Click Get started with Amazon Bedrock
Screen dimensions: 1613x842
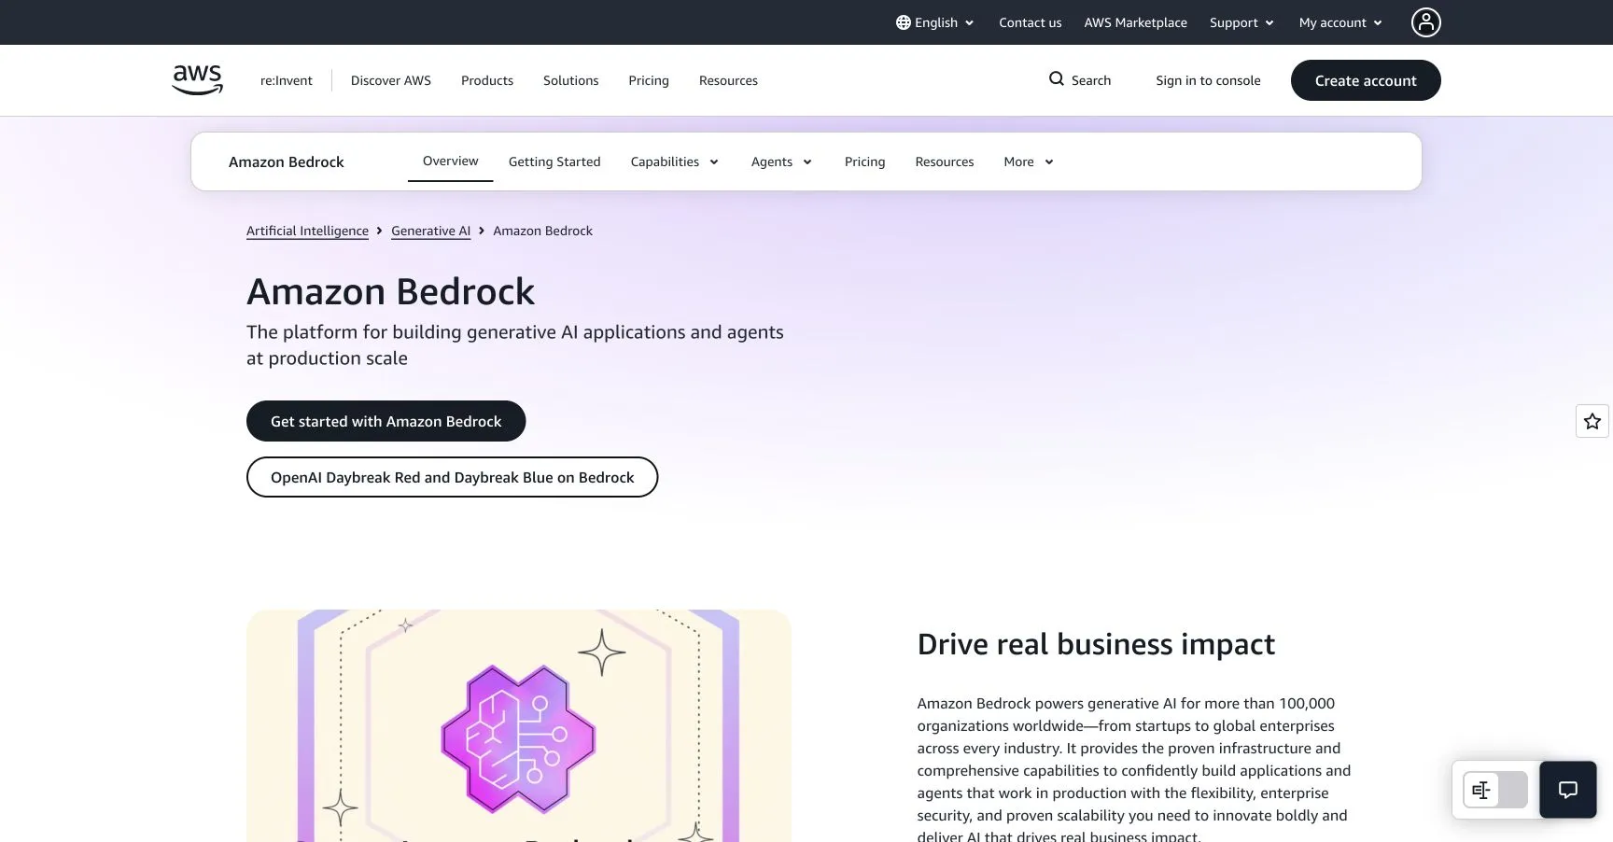(386, 421)
